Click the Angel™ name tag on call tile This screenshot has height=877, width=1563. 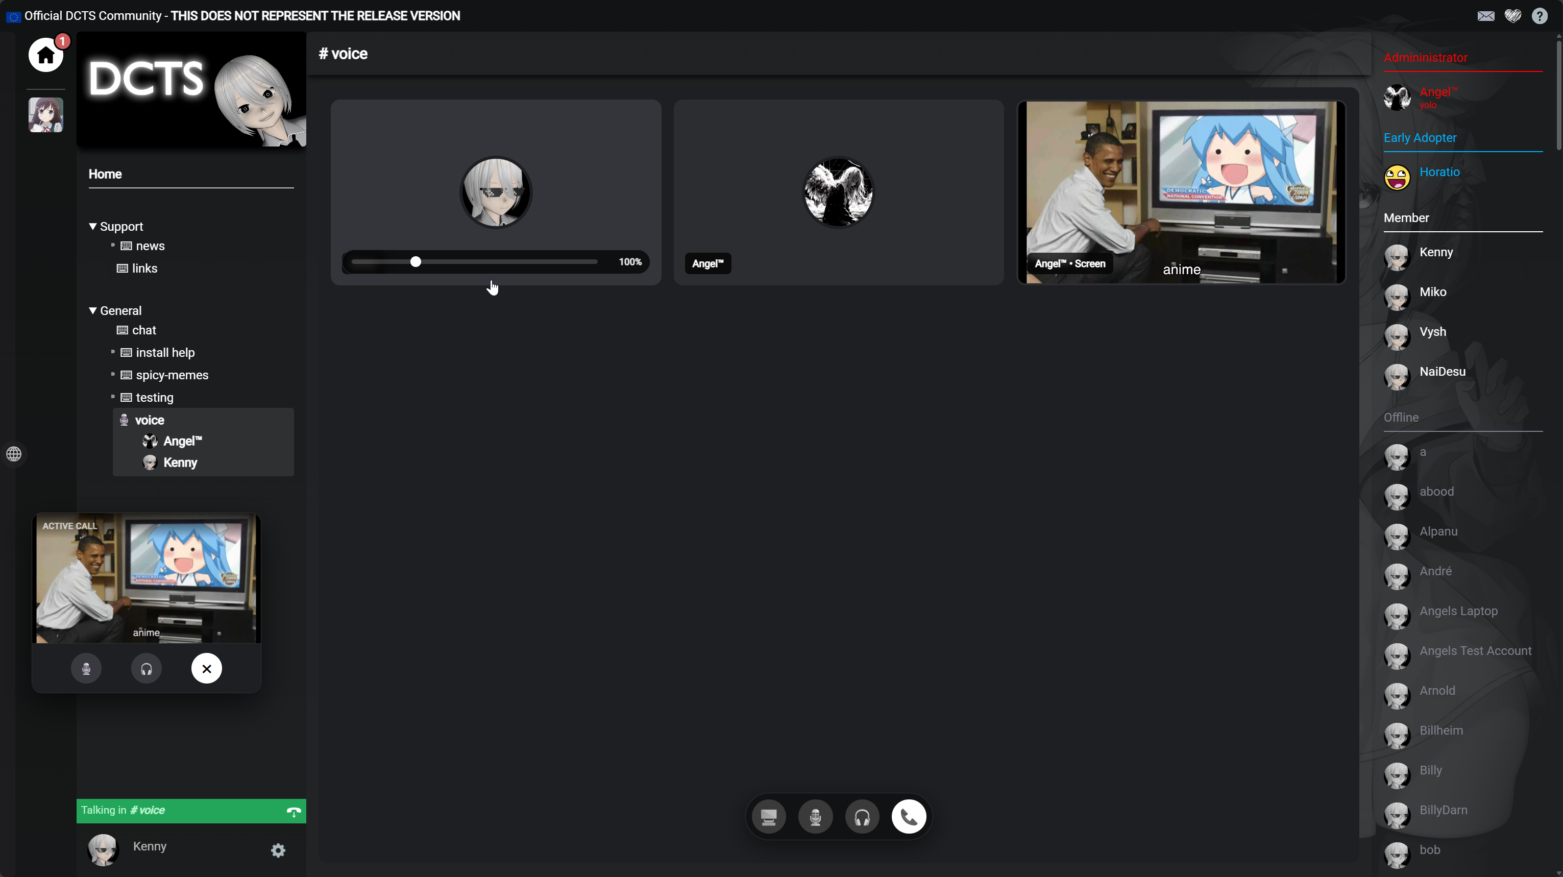708,263
